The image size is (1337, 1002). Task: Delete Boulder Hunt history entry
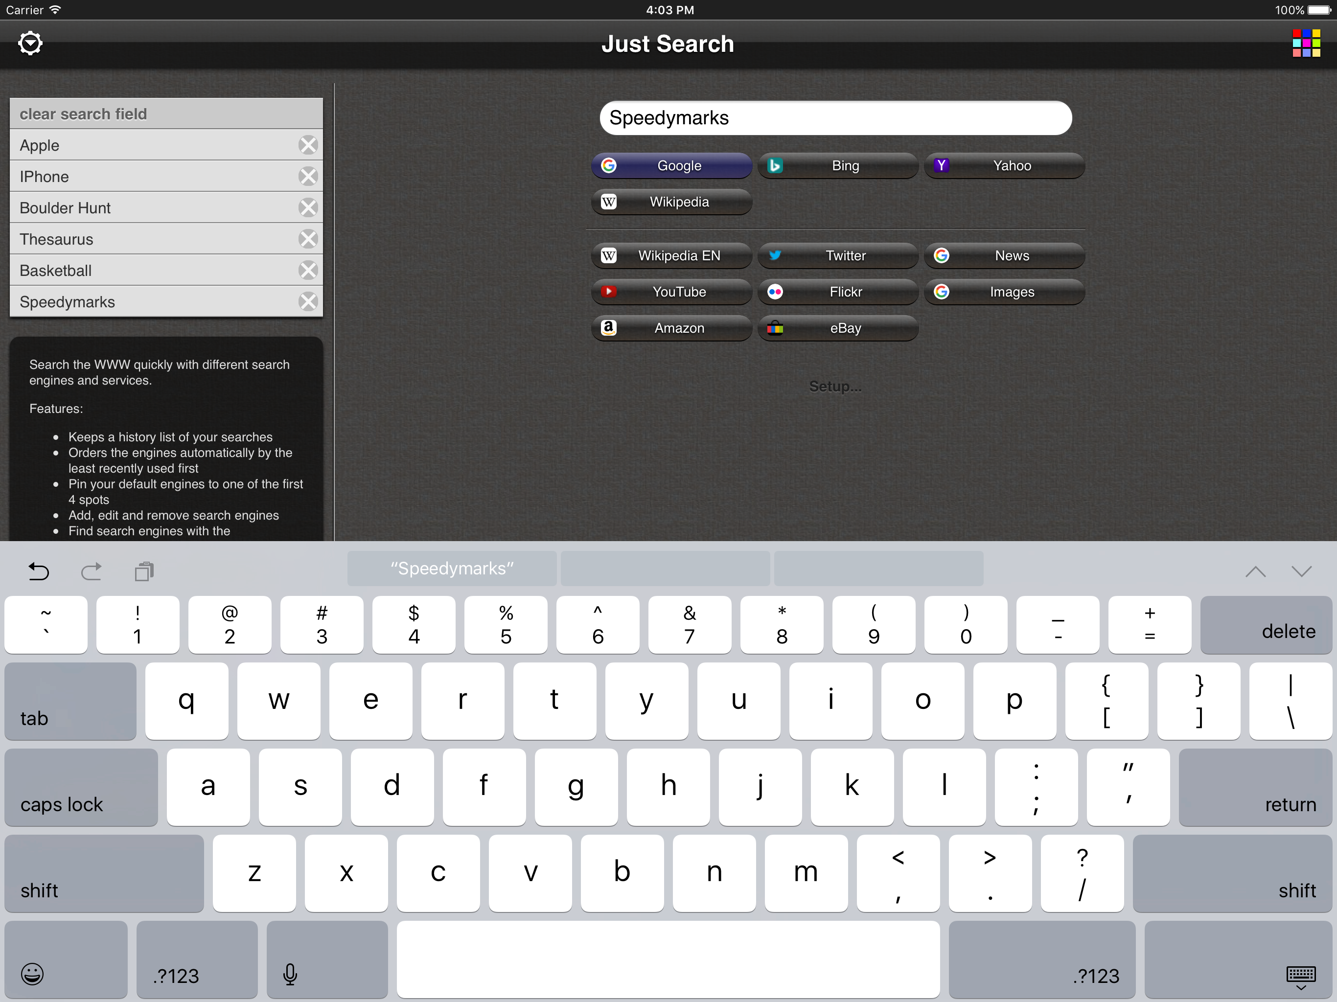click(x=308, y=208)
